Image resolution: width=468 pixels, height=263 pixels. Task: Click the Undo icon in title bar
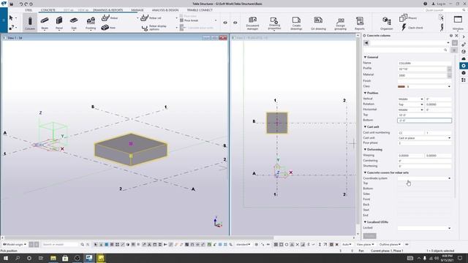pos(21,4)
